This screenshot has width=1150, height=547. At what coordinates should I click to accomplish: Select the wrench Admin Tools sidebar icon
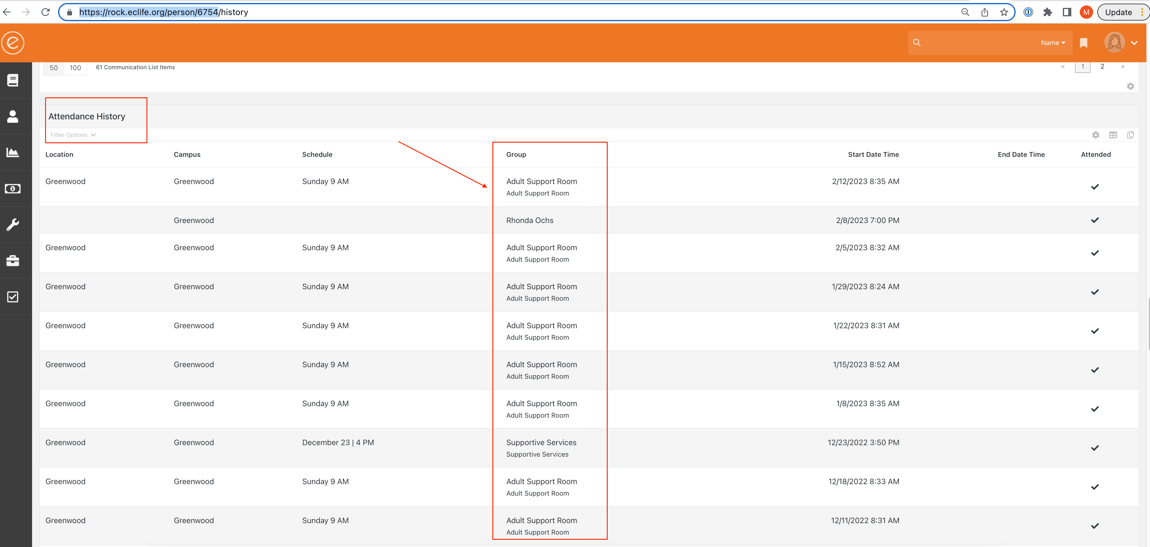(x=12, y=225)
